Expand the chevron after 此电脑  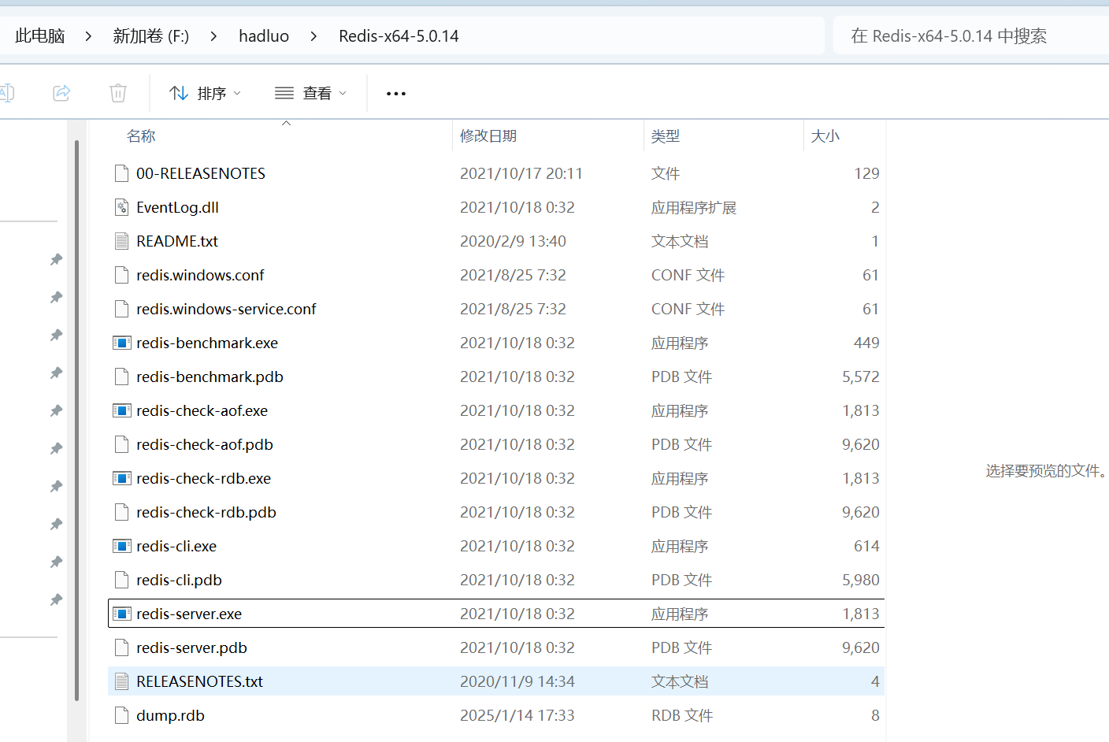point(88,36)
